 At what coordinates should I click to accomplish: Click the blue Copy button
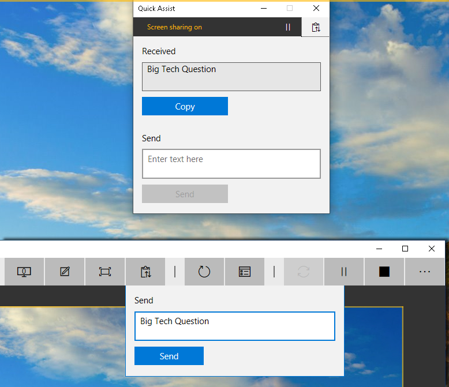click(x=185, y=106)
